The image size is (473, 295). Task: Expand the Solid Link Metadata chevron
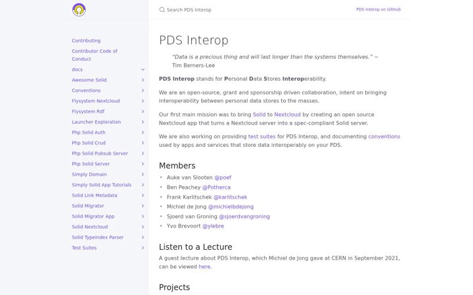pos(143,195)
